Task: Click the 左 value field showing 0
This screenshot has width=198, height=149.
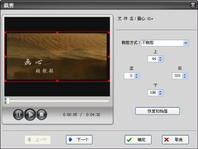Action: tap(129, 76)
